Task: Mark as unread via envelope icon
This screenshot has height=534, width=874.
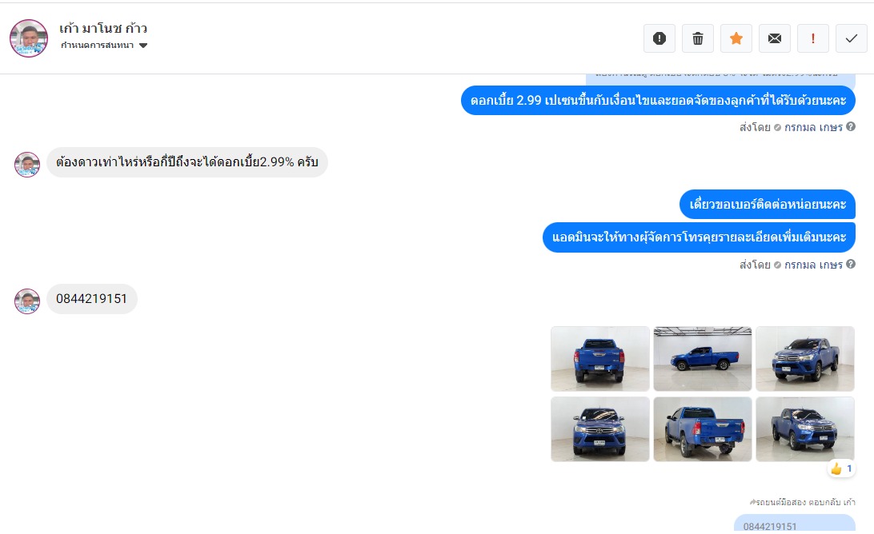Action: [775, 38]
